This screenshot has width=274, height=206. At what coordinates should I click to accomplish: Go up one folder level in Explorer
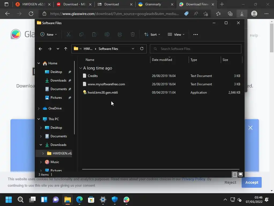click(66, 49)
